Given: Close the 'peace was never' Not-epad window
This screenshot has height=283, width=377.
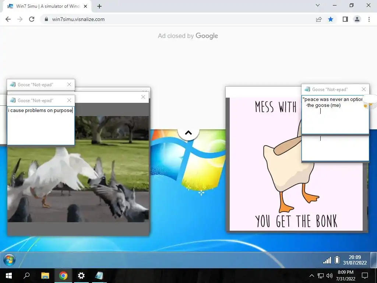Looking at the screenshot, I should (364, 89).
